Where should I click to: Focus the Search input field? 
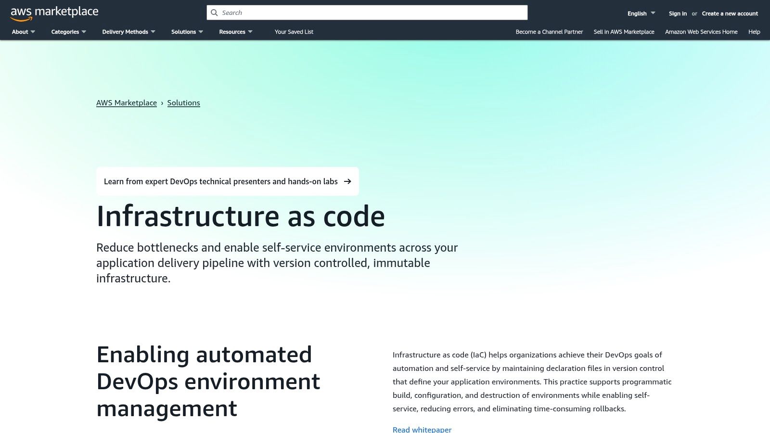[367, 13]
